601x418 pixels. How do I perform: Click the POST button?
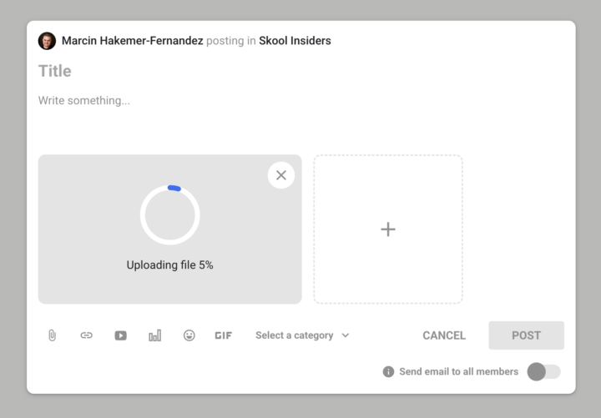click(526, 335)
